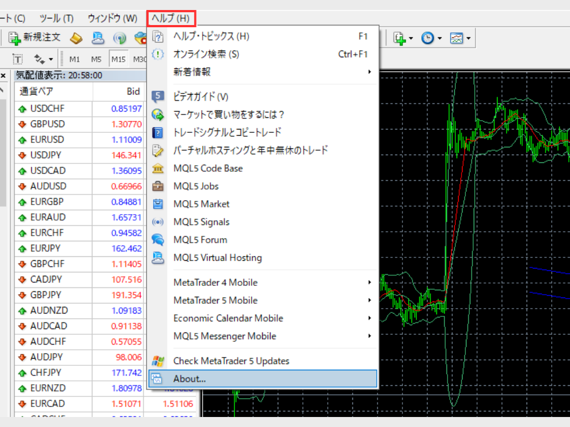The height and width of the screenshot is (427, 570).
Task: Click the MQL5 Jobs briefcase icon
Action: coord(158,186)
